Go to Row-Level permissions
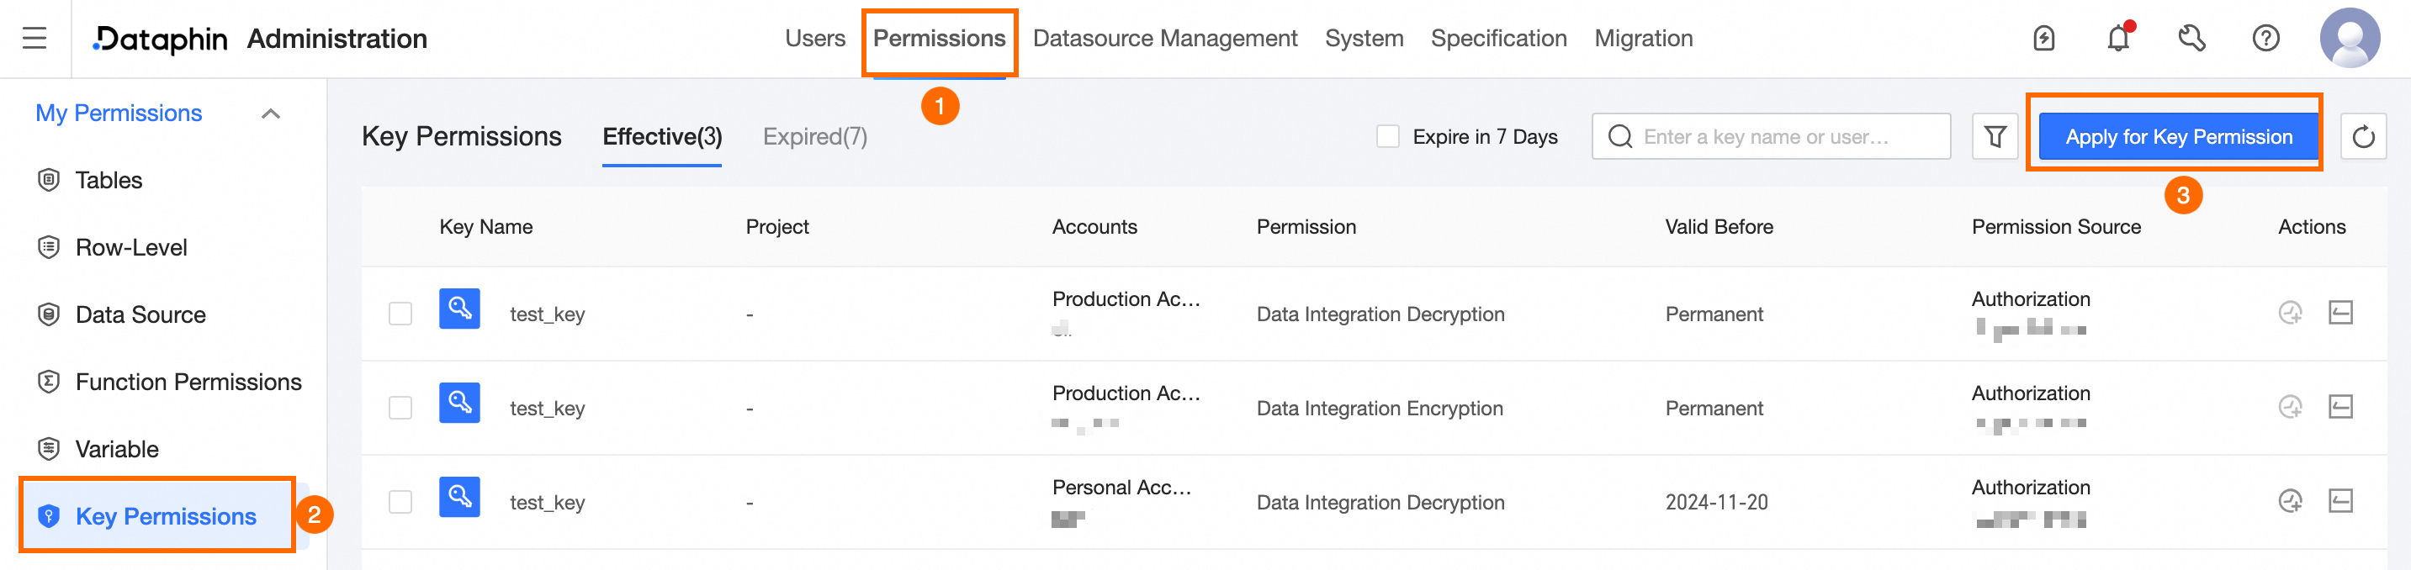 pos(131,247)
